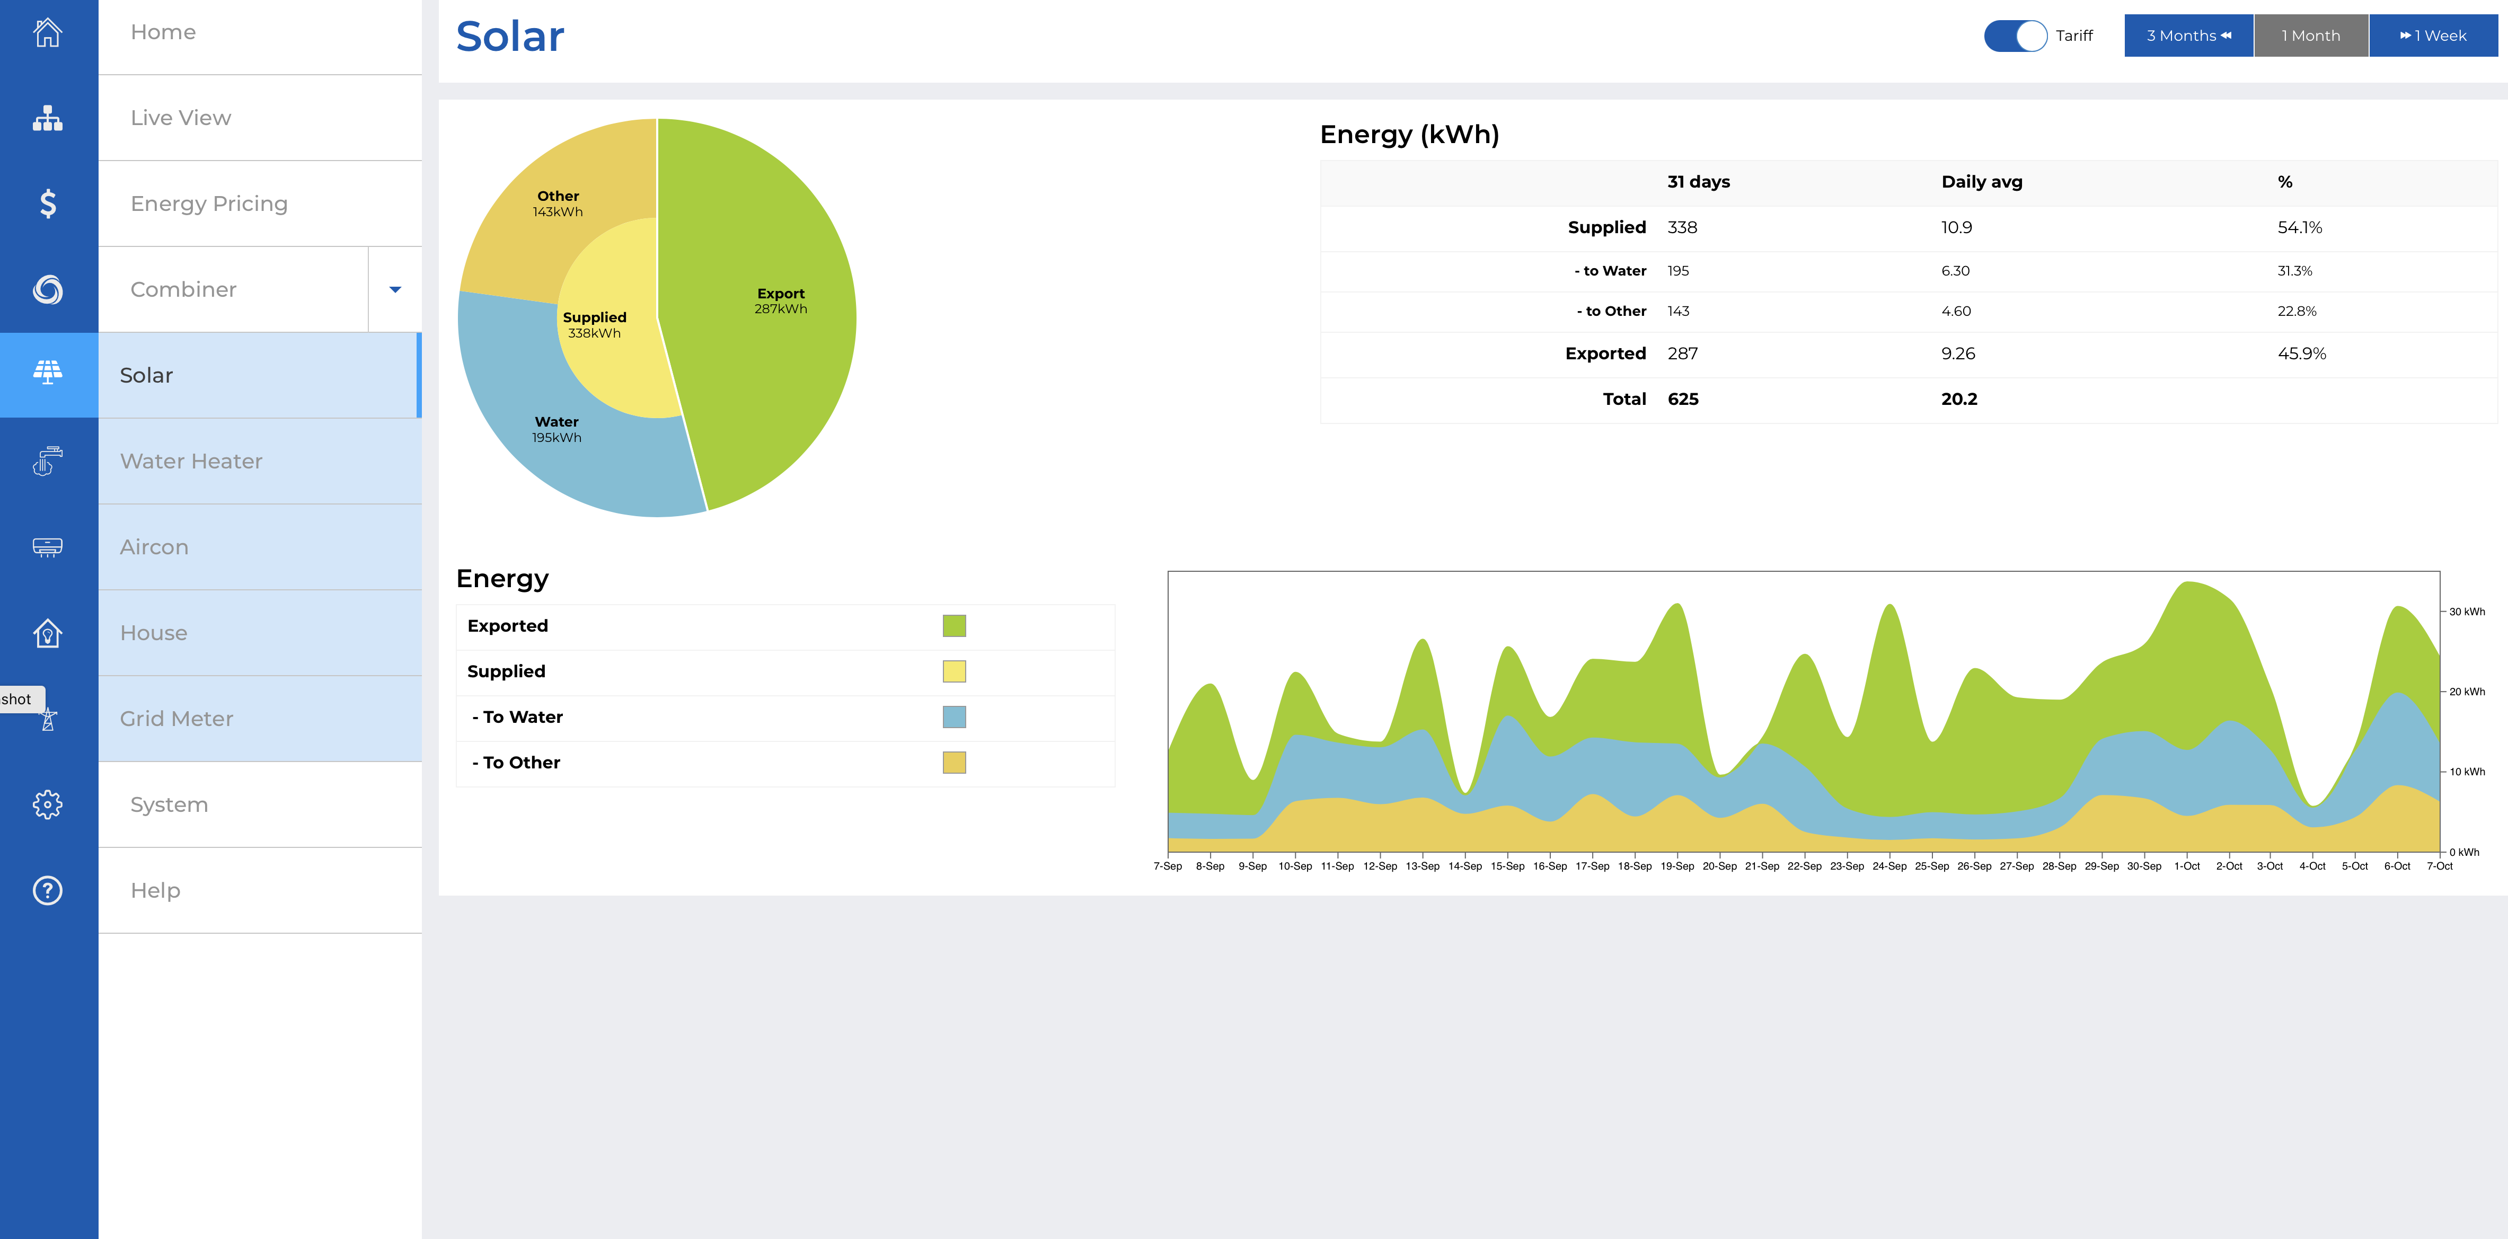Go back 3 Months

[x=2188, y=36]
